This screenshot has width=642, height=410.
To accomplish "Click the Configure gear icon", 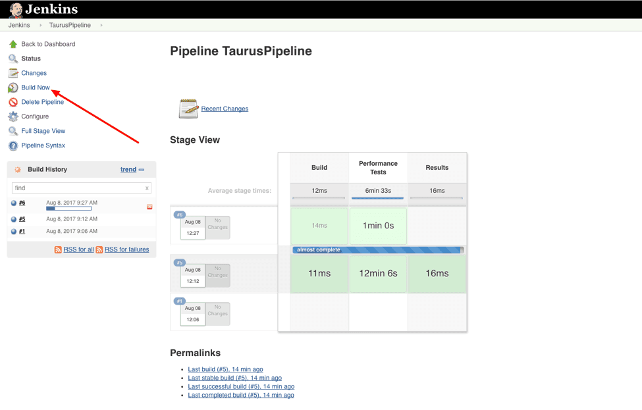I will point(13,116).
